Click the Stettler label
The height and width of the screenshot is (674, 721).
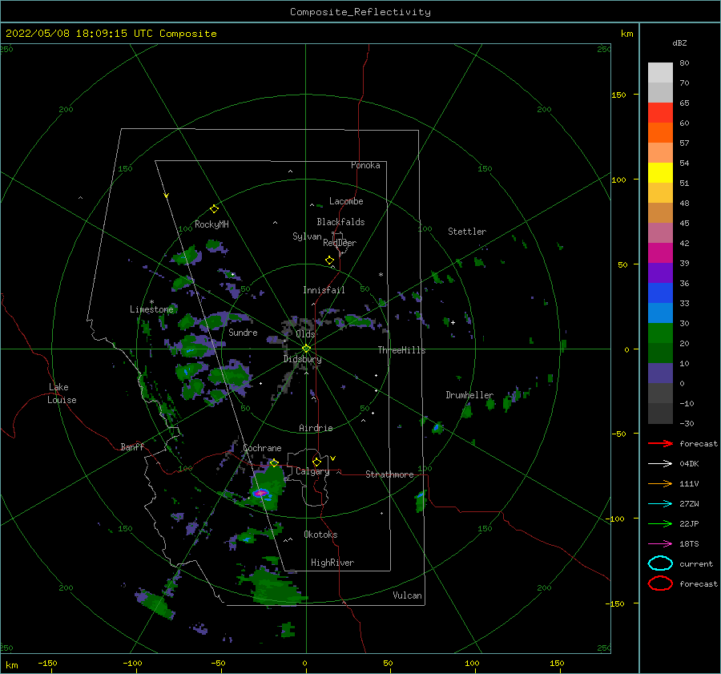pos(467,232)
